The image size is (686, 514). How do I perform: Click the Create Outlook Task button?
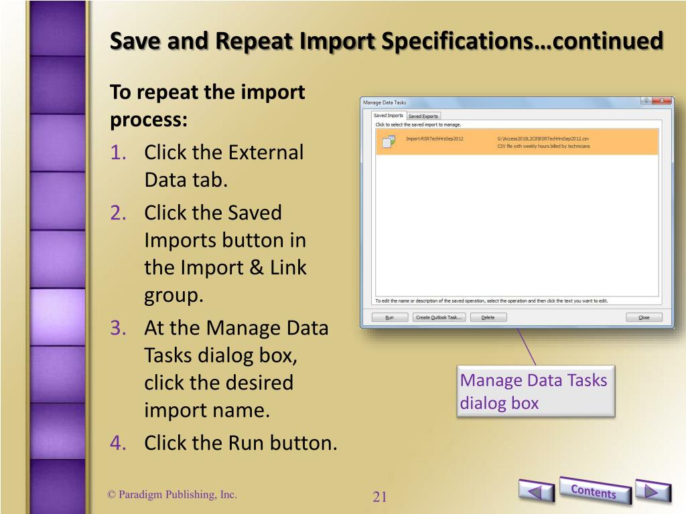[x=439, y=317]
